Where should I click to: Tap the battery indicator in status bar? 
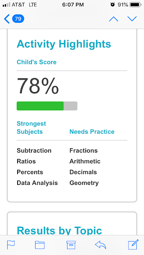136,5
